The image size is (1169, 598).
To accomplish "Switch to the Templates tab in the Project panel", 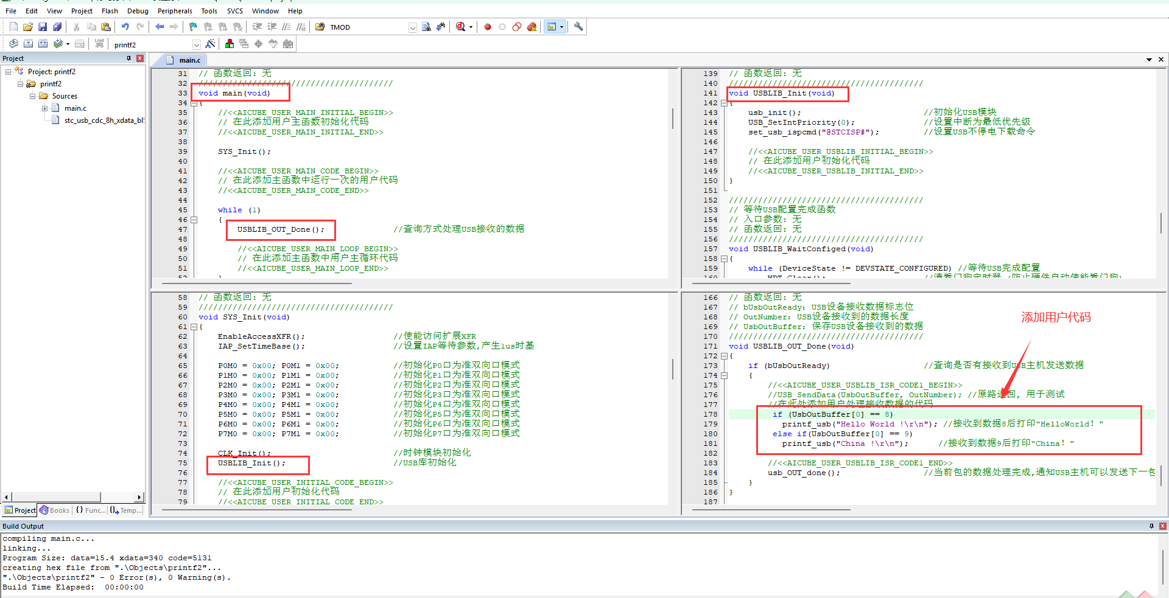I will coord(127,510).
